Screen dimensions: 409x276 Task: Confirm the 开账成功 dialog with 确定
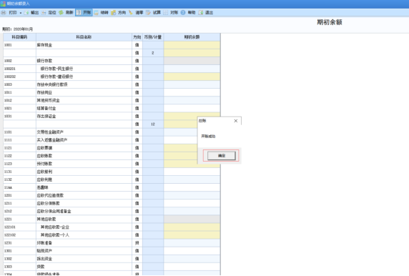pyautogui.click(x=222, y=156)
